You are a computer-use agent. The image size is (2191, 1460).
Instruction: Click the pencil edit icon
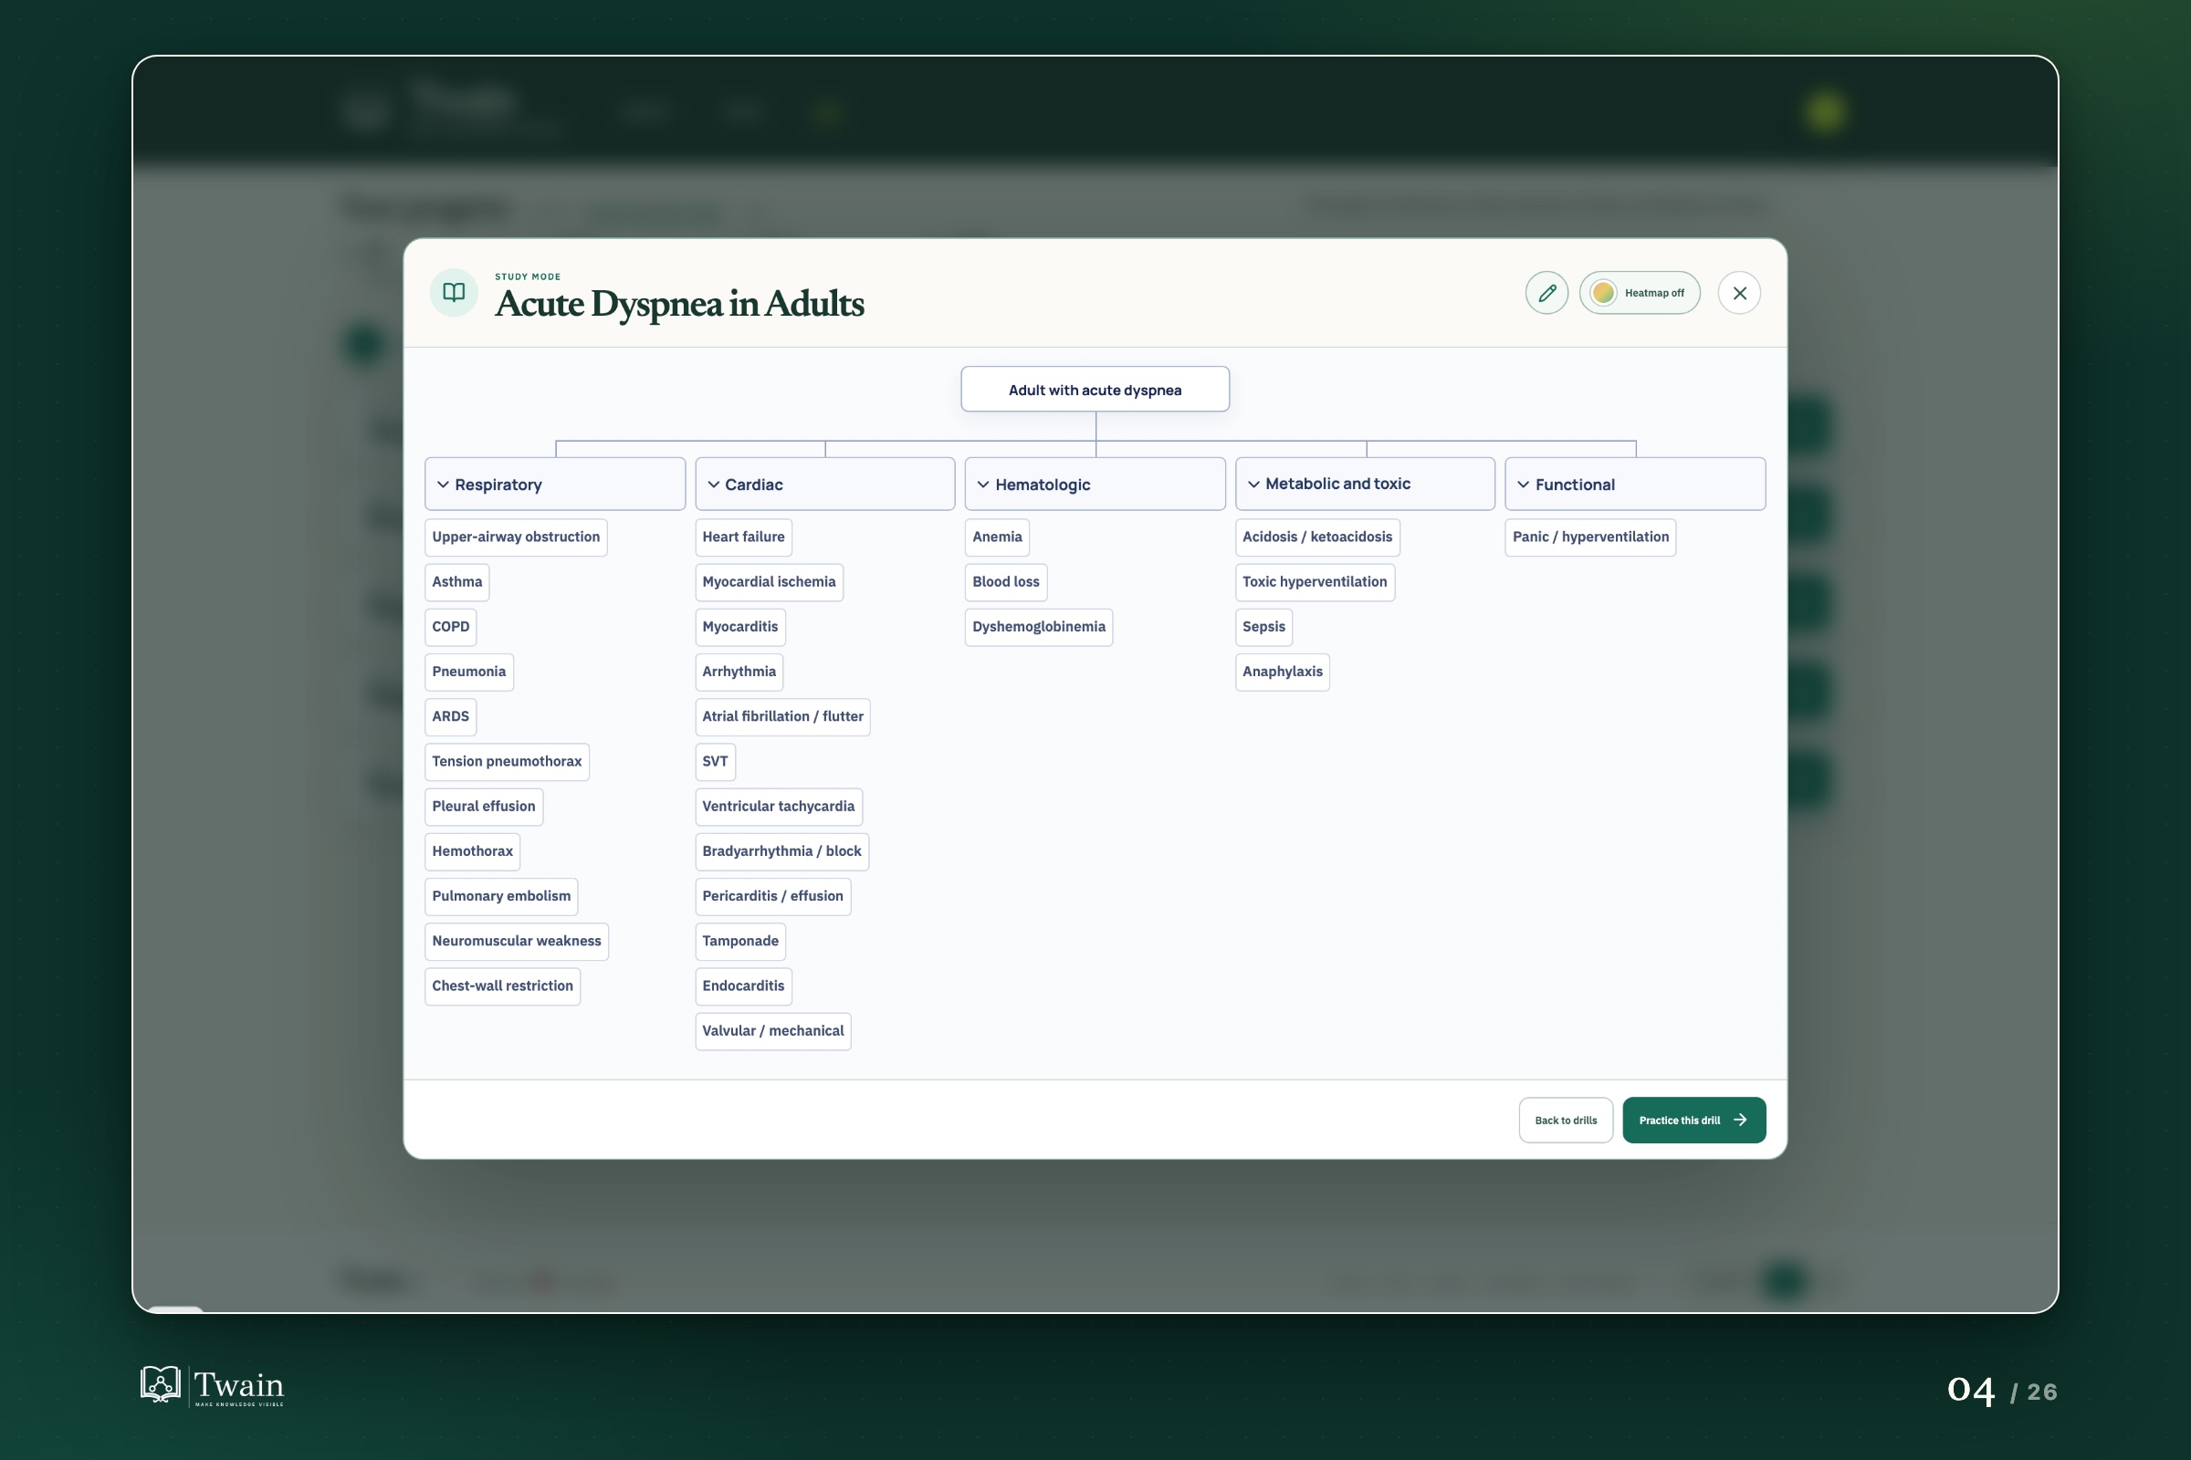click(x=1546, y=293)
